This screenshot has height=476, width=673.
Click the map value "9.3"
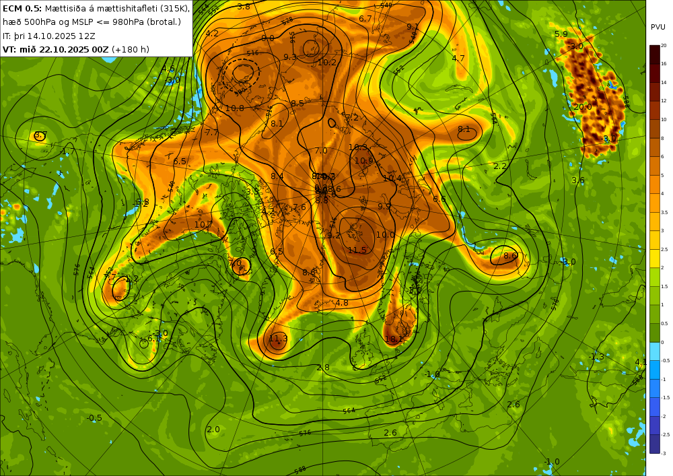coord(289,57)
